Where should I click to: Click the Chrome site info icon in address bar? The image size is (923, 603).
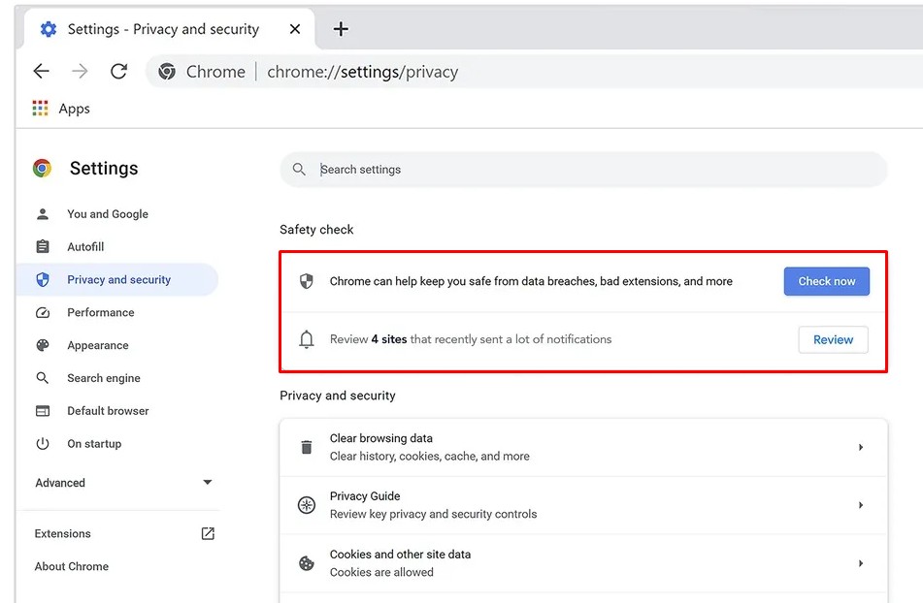[x=167, y=71]
